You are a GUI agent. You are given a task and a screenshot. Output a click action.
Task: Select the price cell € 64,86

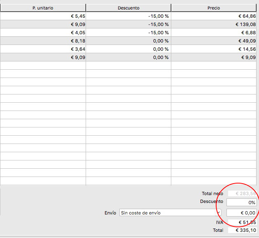pyautogui.click(x=214, y=16)
